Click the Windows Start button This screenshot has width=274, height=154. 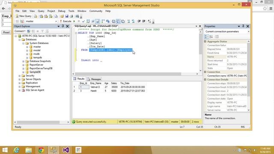point(5,150)
